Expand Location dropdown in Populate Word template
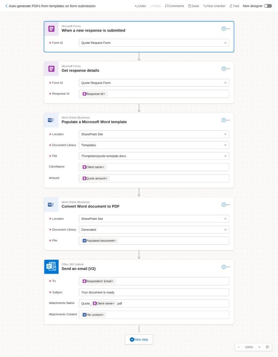278x357 pixels. tap(225, 134)
